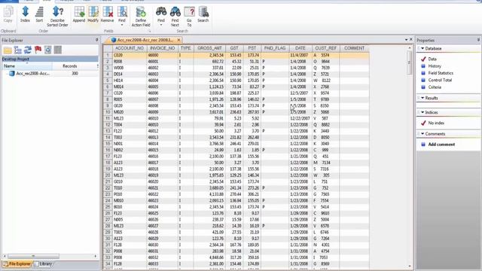
Task: Click row 11 date cell 12/22/2007
Action: 300,118
